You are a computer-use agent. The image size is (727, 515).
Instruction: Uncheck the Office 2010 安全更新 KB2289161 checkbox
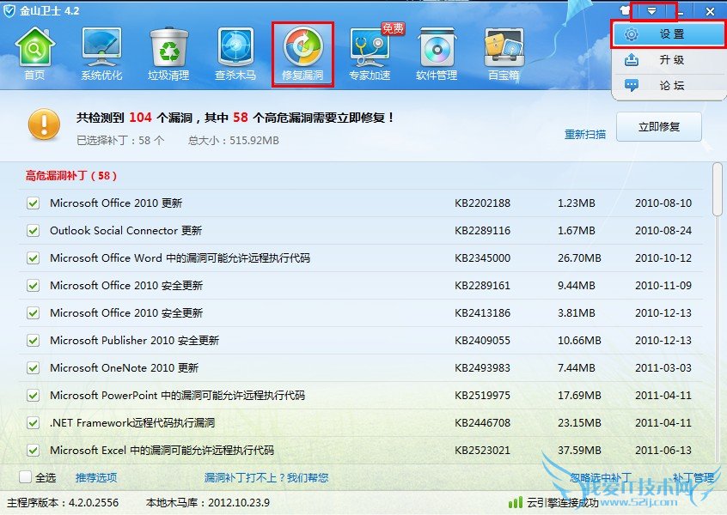coord(33,285)
